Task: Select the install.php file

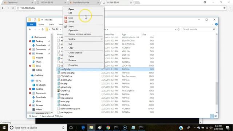Action: click(x=65, y=105)
